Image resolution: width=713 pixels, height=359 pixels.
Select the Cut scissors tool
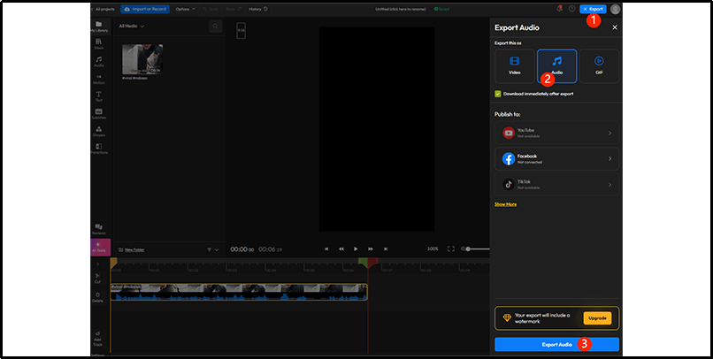[97, 279]
